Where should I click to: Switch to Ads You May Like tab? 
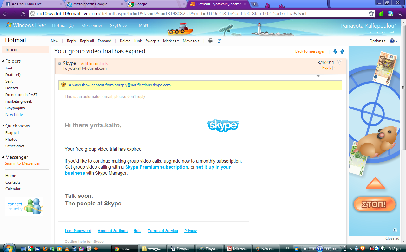(x=33, y=4)
